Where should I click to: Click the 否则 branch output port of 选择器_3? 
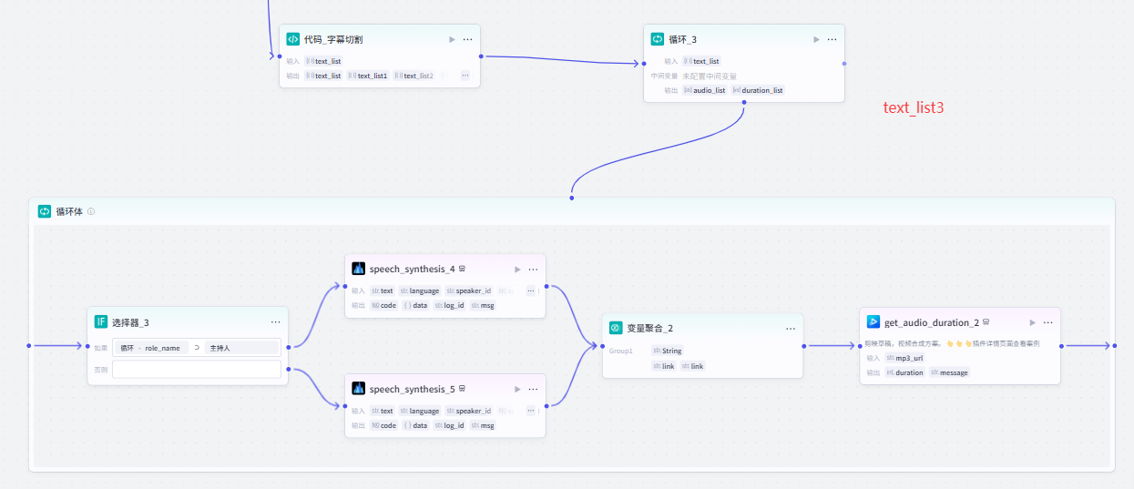click(289, 369)
